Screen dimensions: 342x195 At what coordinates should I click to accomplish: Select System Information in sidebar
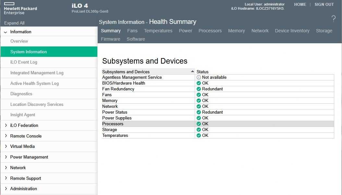[x=49, y=52]
